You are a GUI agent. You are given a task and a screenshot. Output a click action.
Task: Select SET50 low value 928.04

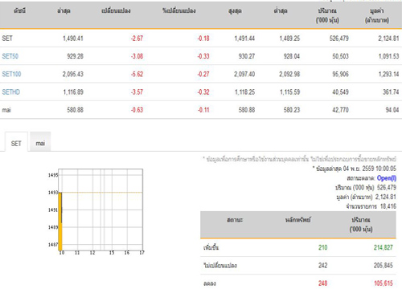(292, 56)
